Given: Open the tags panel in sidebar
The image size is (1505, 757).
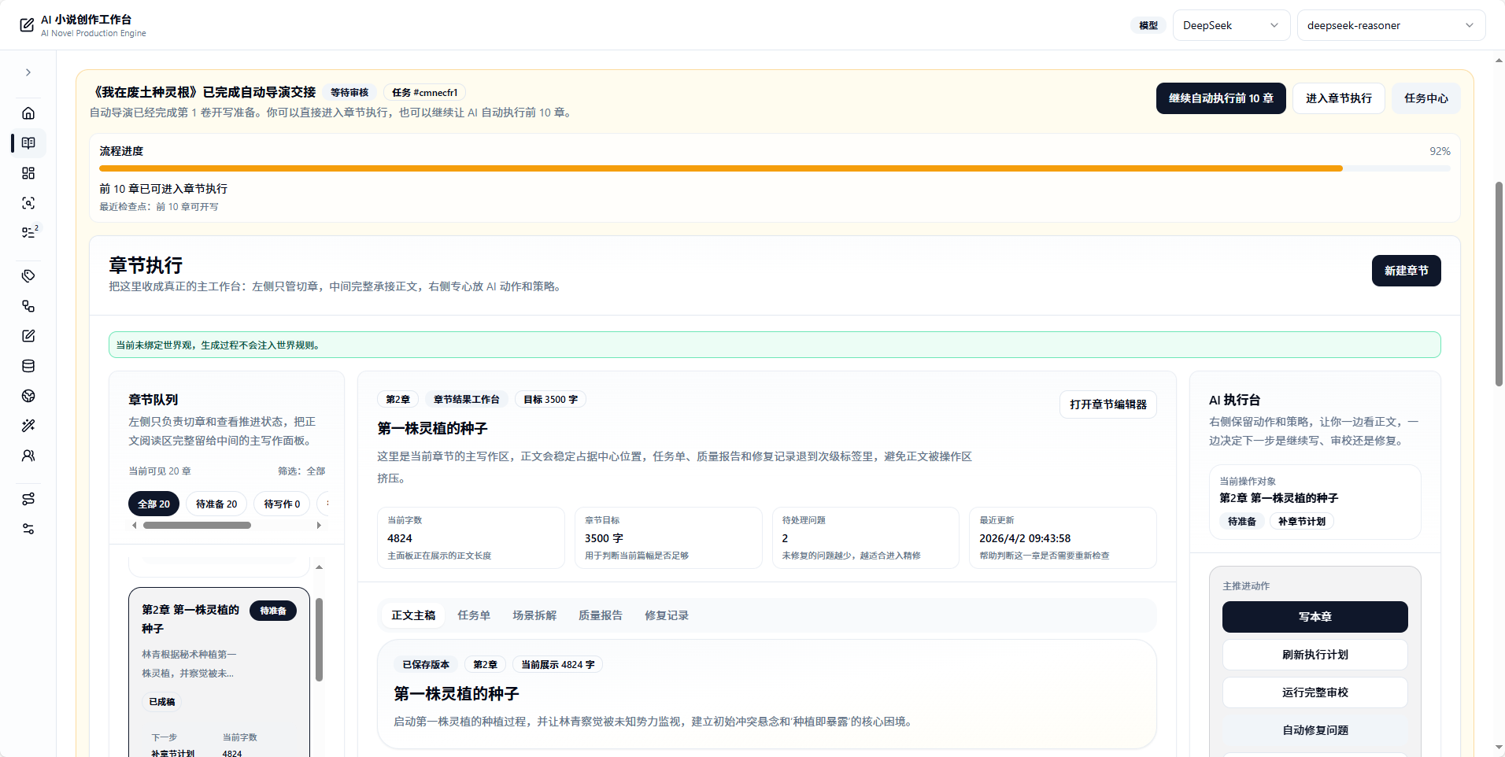Looking at the screenshot, I should (x=28, y=275).
